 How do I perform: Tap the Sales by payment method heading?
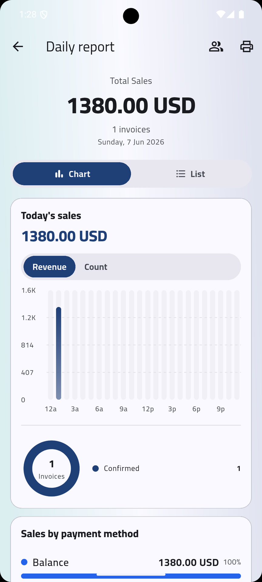pos(80,534)
